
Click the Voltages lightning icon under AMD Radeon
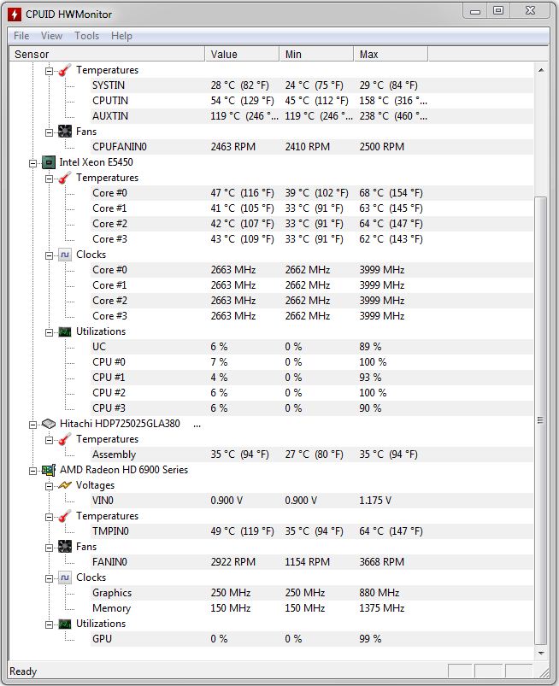[65, 485]
